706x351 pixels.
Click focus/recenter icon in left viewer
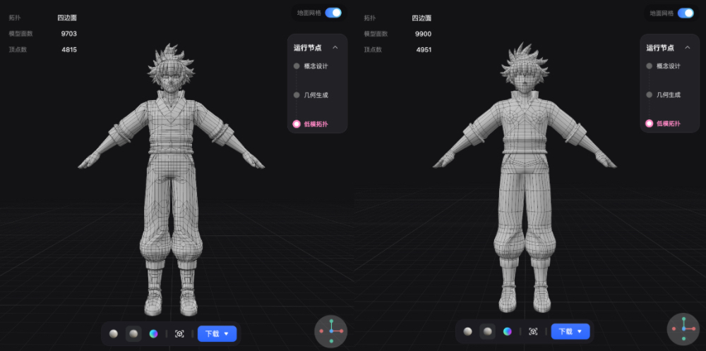(x=179, y=333)
